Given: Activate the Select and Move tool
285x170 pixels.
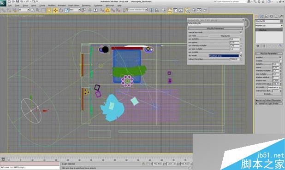Looking at the screenshot, I should (55, 10).
